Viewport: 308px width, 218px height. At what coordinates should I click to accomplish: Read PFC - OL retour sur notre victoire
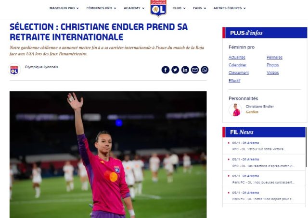coord(259,149)
